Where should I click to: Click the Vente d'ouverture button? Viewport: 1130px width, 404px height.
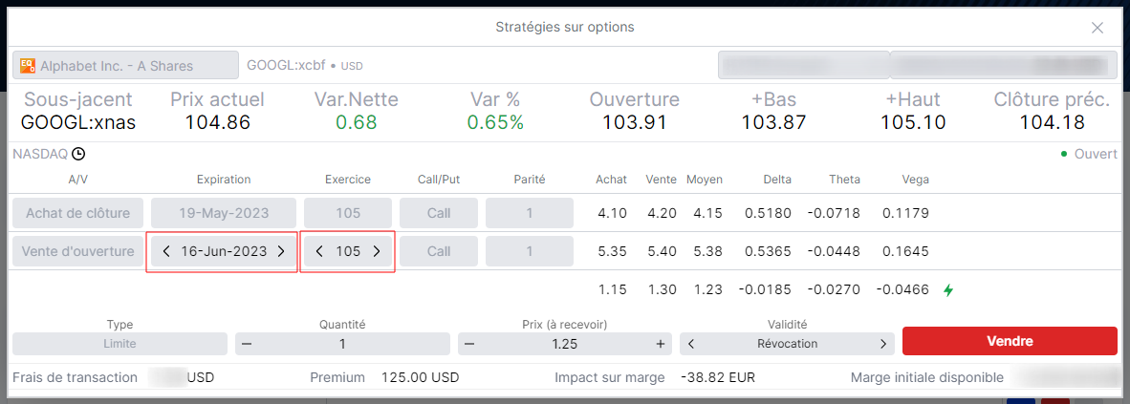(77, 251)
